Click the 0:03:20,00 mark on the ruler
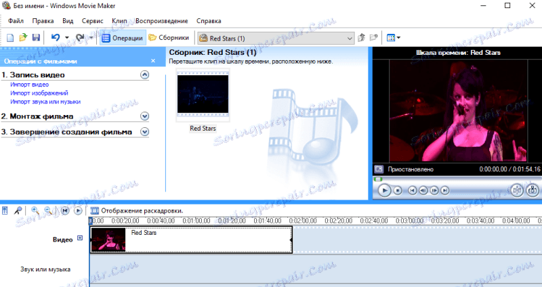The image size is (542, 287). [x=445, y=221]
